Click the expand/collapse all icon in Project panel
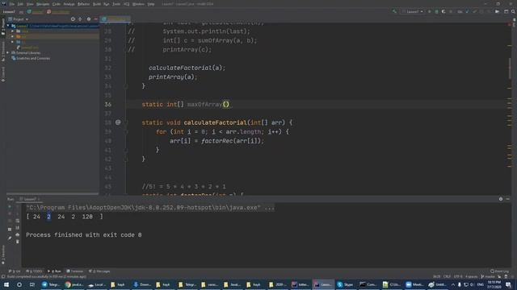The height and width of the screenshot is (290, 517). pos(80,19)
